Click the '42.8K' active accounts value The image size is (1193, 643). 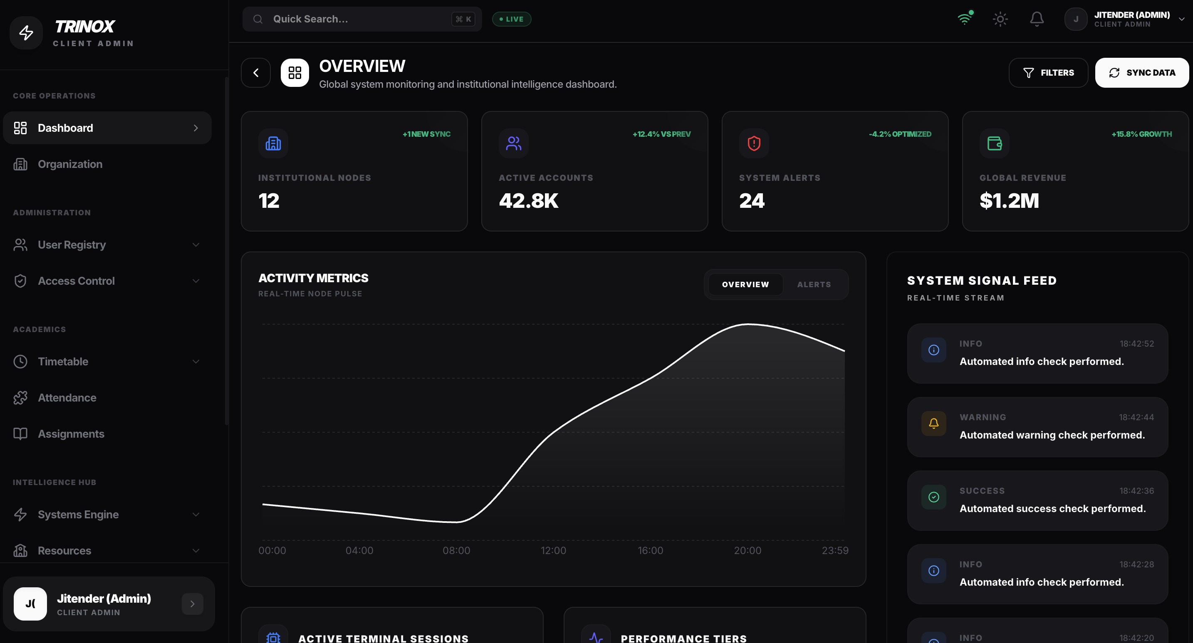[528, 201]
